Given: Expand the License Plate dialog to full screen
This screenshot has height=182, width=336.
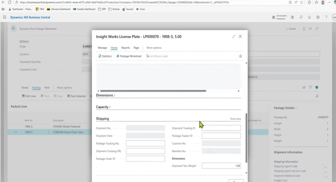Looking at the screenshot, I should 234,37.
